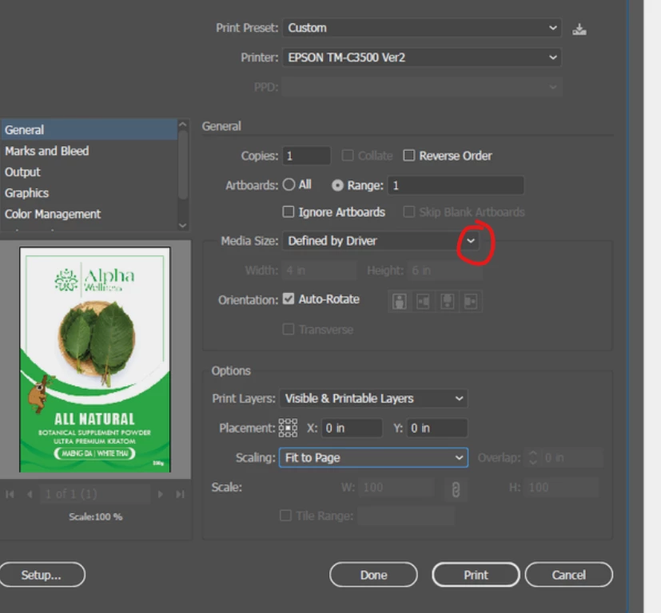661x613 pixels.
Task: Click the Cancel button
Action: click(568, 575)
